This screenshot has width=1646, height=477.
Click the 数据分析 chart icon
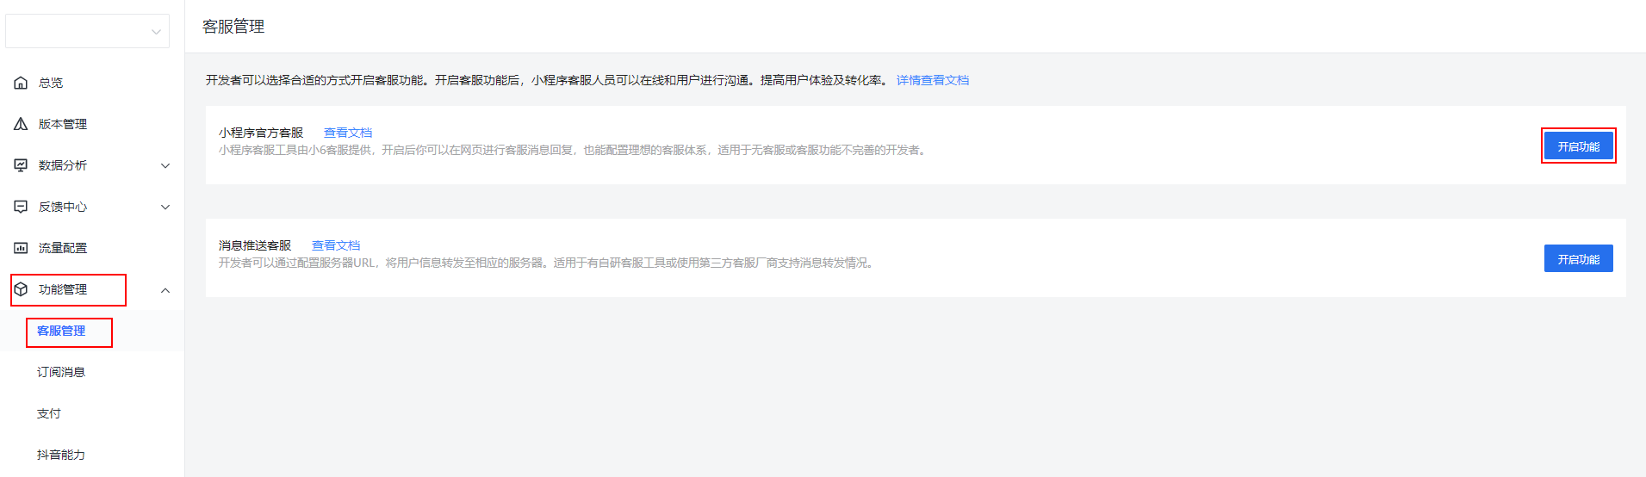point(21,165)
